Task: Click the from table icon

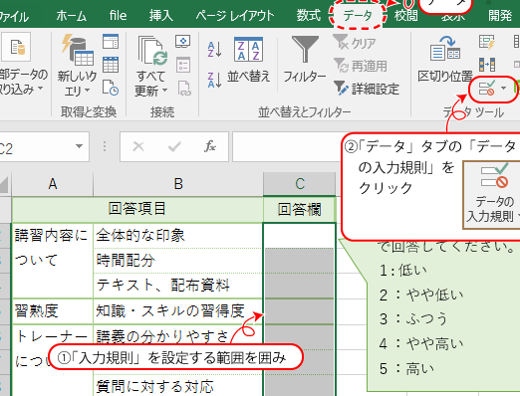Action: (111, 64)
